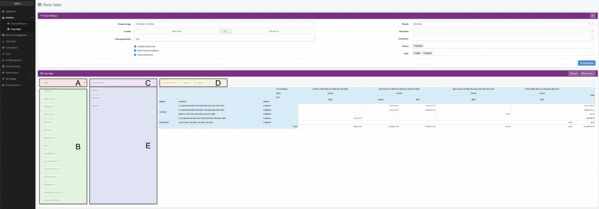Open the Choose range dropdown
Image resolution: width=599 pixels, height=209 pixels.
tap(225, 23)
